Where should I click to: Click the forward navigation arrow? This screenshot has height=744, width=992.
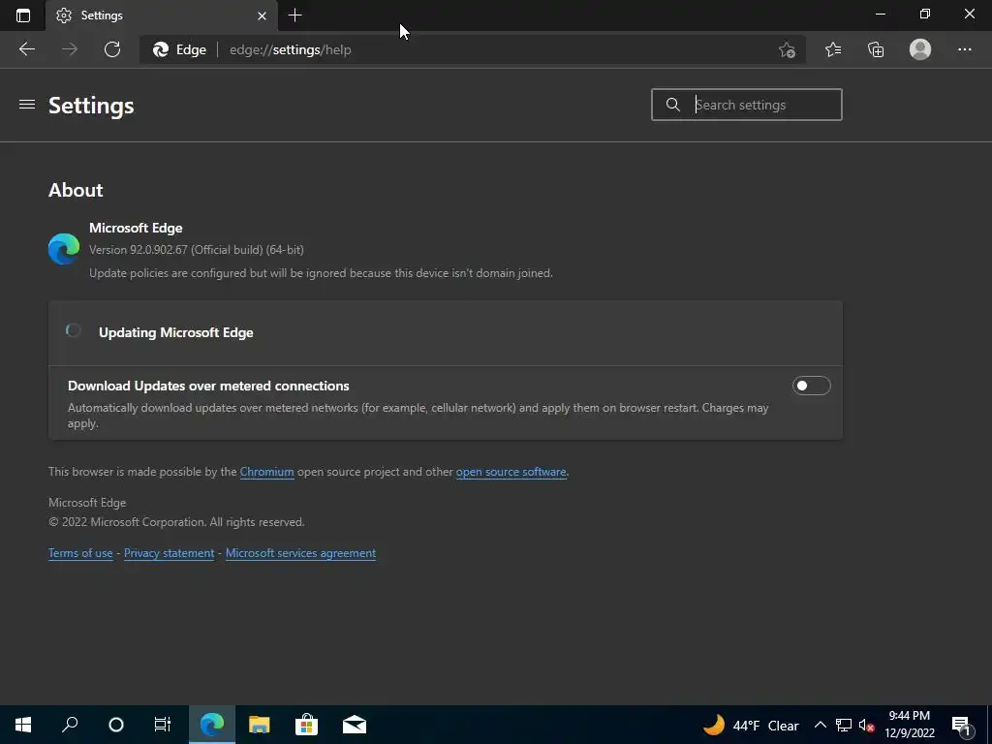(70, 49)
